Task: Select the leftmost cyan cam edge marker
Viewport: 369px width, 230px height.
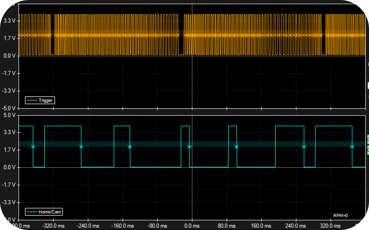Action: pyautogui.click(x=33, y=147)
